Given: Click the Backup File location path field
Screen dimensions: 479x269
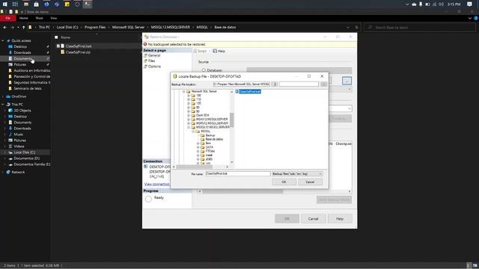Looking at the screenshot, I should coord(241,84).
